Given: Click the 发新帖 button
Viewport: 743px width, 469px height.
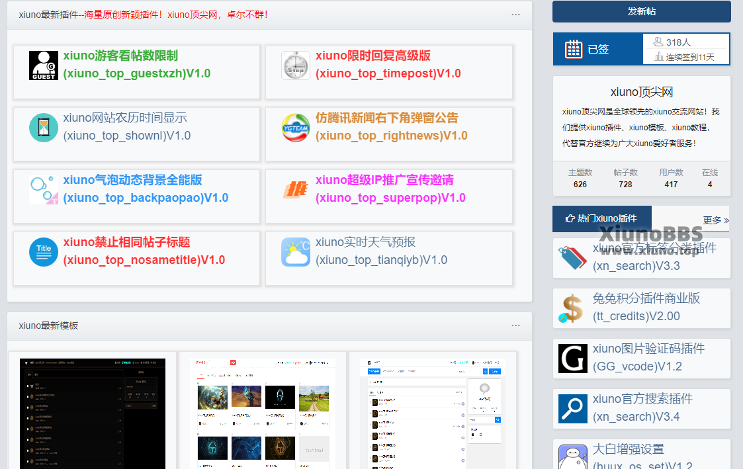Looking at the screenshot, I should [642, 11].
